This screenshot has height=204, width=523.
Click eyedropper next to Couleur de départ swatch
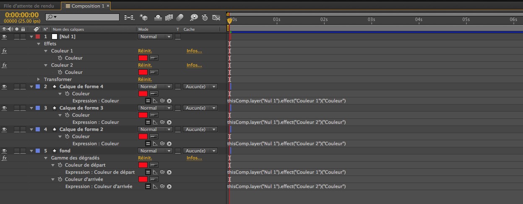[x=154, y=165]
